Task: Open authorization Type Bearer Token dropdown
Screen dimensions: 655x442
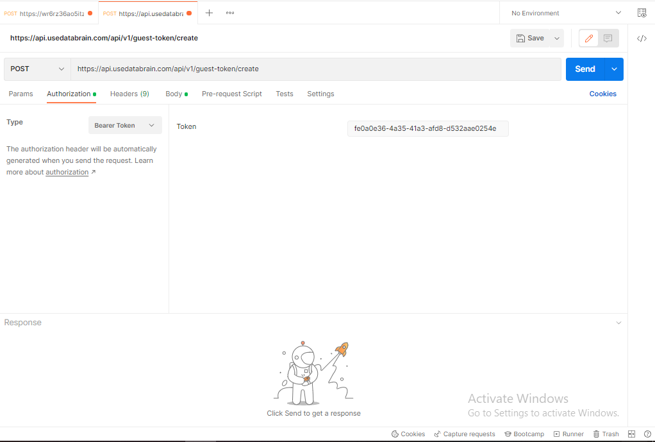Action: click(125, 125)
